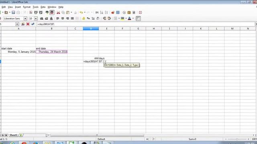The image size is (257, 144).
Task: Apply percent number format
Action: [x=88, y=18]
